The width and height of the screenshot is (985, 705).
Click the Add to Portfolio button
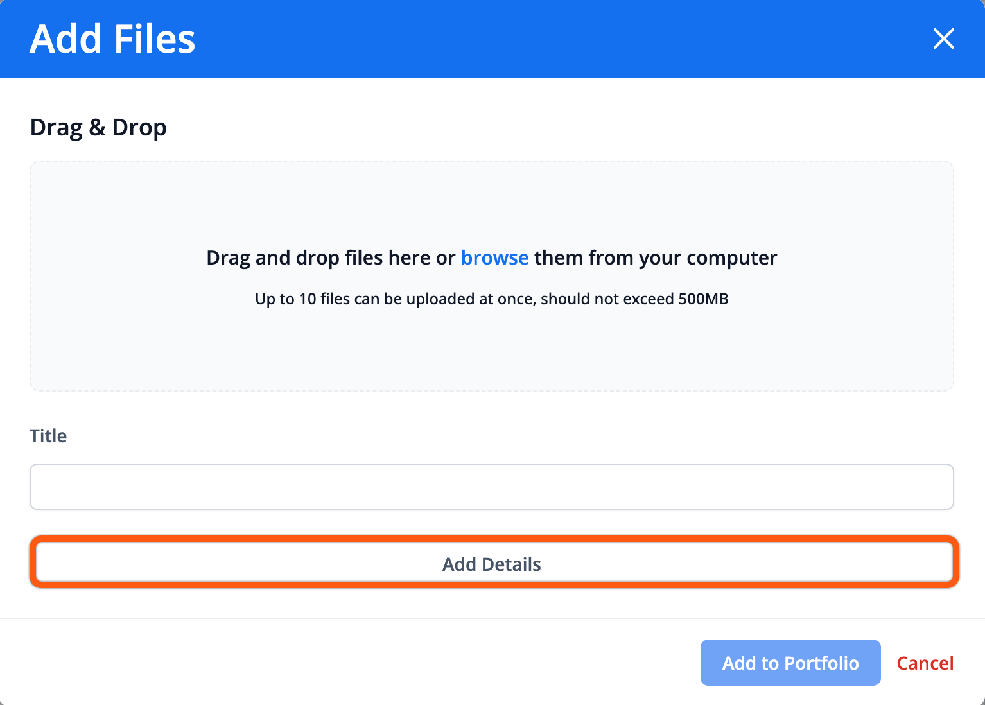(x=790, y=663)
